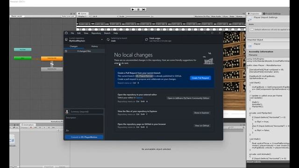Click the Base Layer breadcrumb in Animator

tap(17, 16)
